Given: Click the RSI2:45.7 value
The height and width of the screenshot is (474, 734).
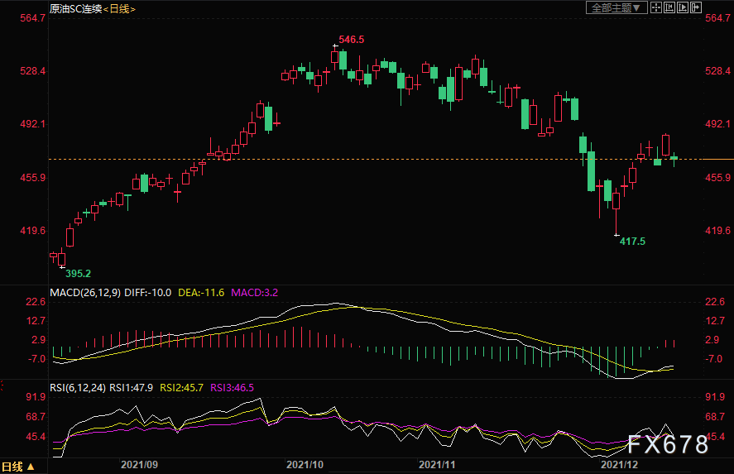Looking at the screenshot, I should click(x=181, y=388).
